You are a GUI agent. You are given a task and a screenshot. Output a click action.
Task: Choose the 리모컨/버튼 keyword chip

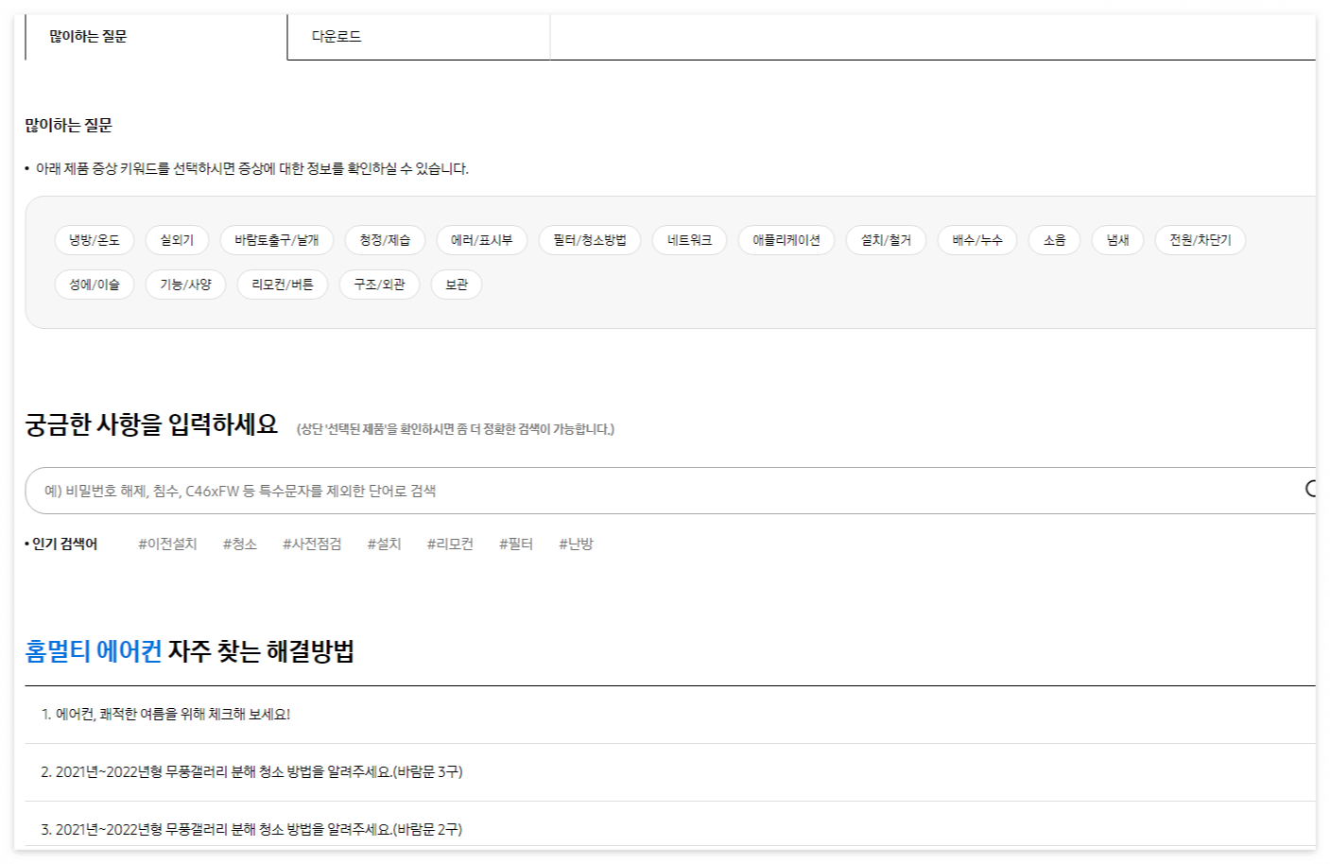click(x=283, y=285)
